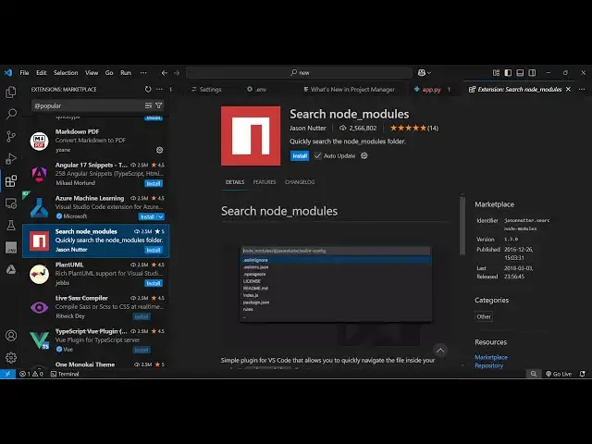Open the View menu
This screenshot has height=444, width=592.
92,72
